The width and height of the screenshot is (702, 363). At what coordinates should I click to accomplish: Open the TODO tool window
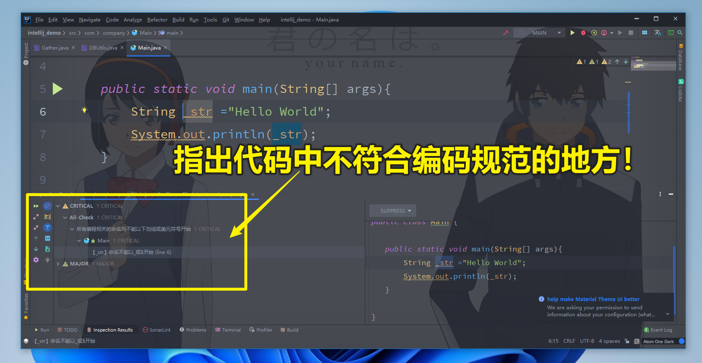(x=67, y=330)
